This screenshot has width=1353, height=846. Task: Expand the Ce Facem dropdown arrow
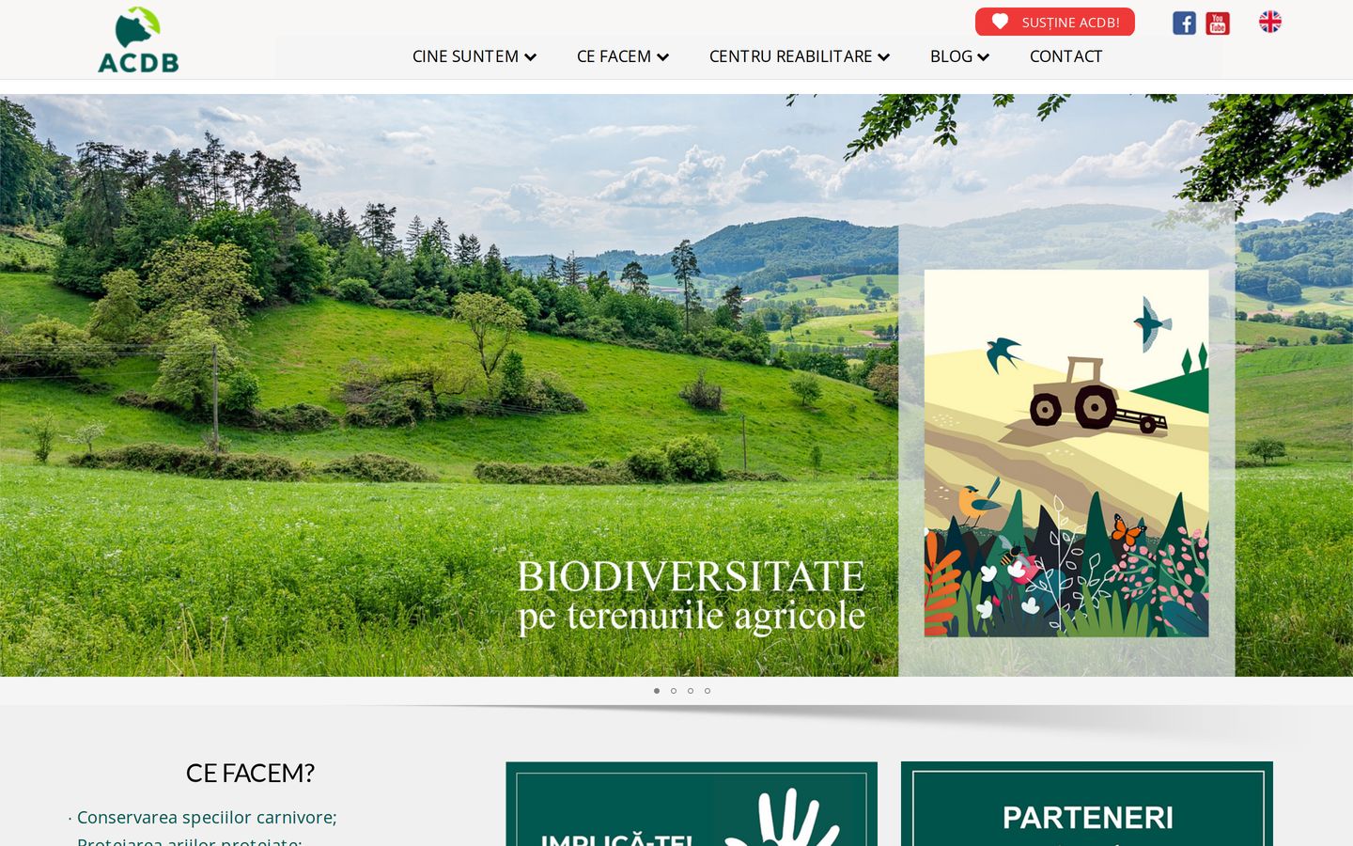663,57
